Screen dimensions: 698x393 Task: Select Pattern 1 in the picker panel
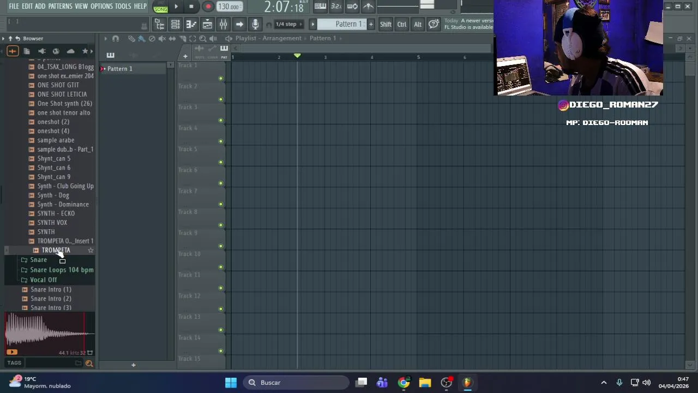click(x=134, y=69)
